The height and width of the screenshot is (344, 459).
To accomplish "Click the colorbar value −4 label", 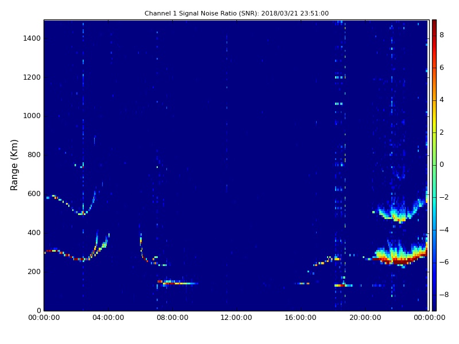I will (x=444, y=230).
